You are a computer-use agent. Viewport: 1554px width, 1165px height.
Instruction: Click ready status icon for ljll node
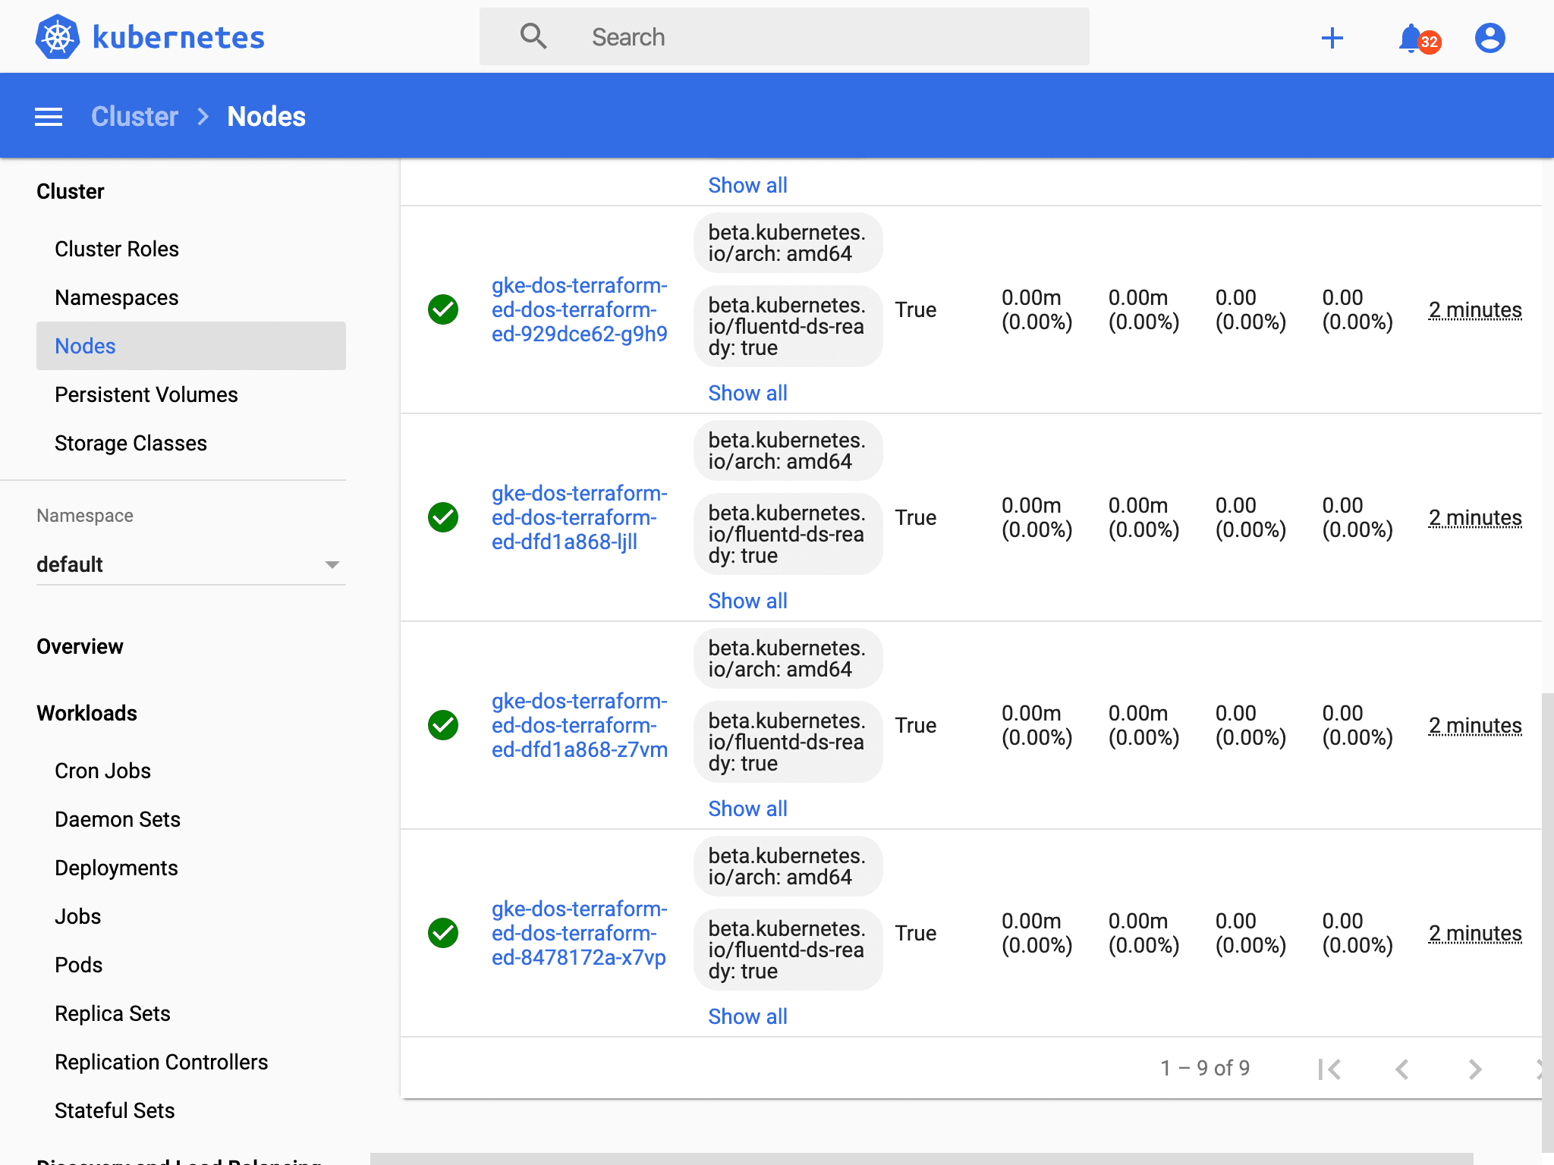tap(443, 517)
